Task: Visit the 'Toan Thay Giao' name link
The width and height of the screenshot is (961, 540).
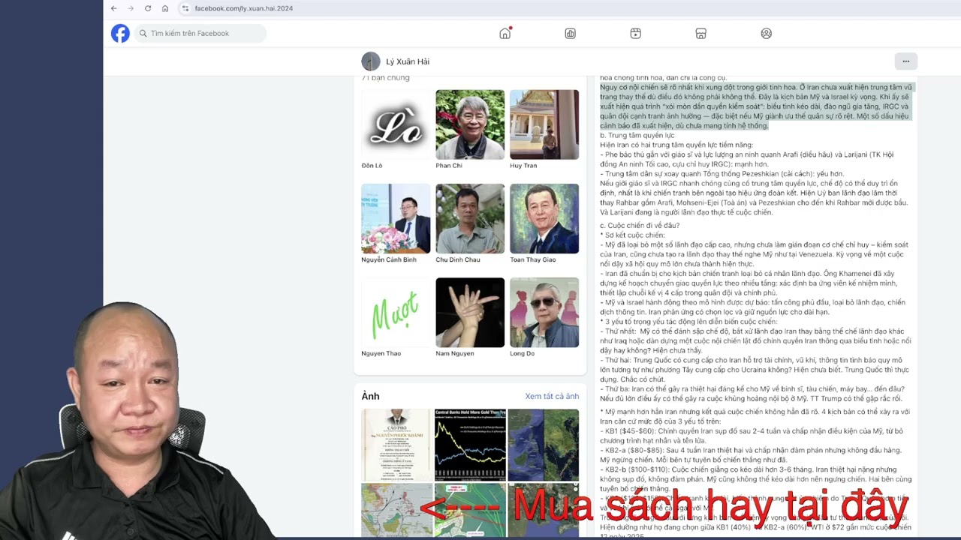Action: pyautogui.click(x=533, y=259)
